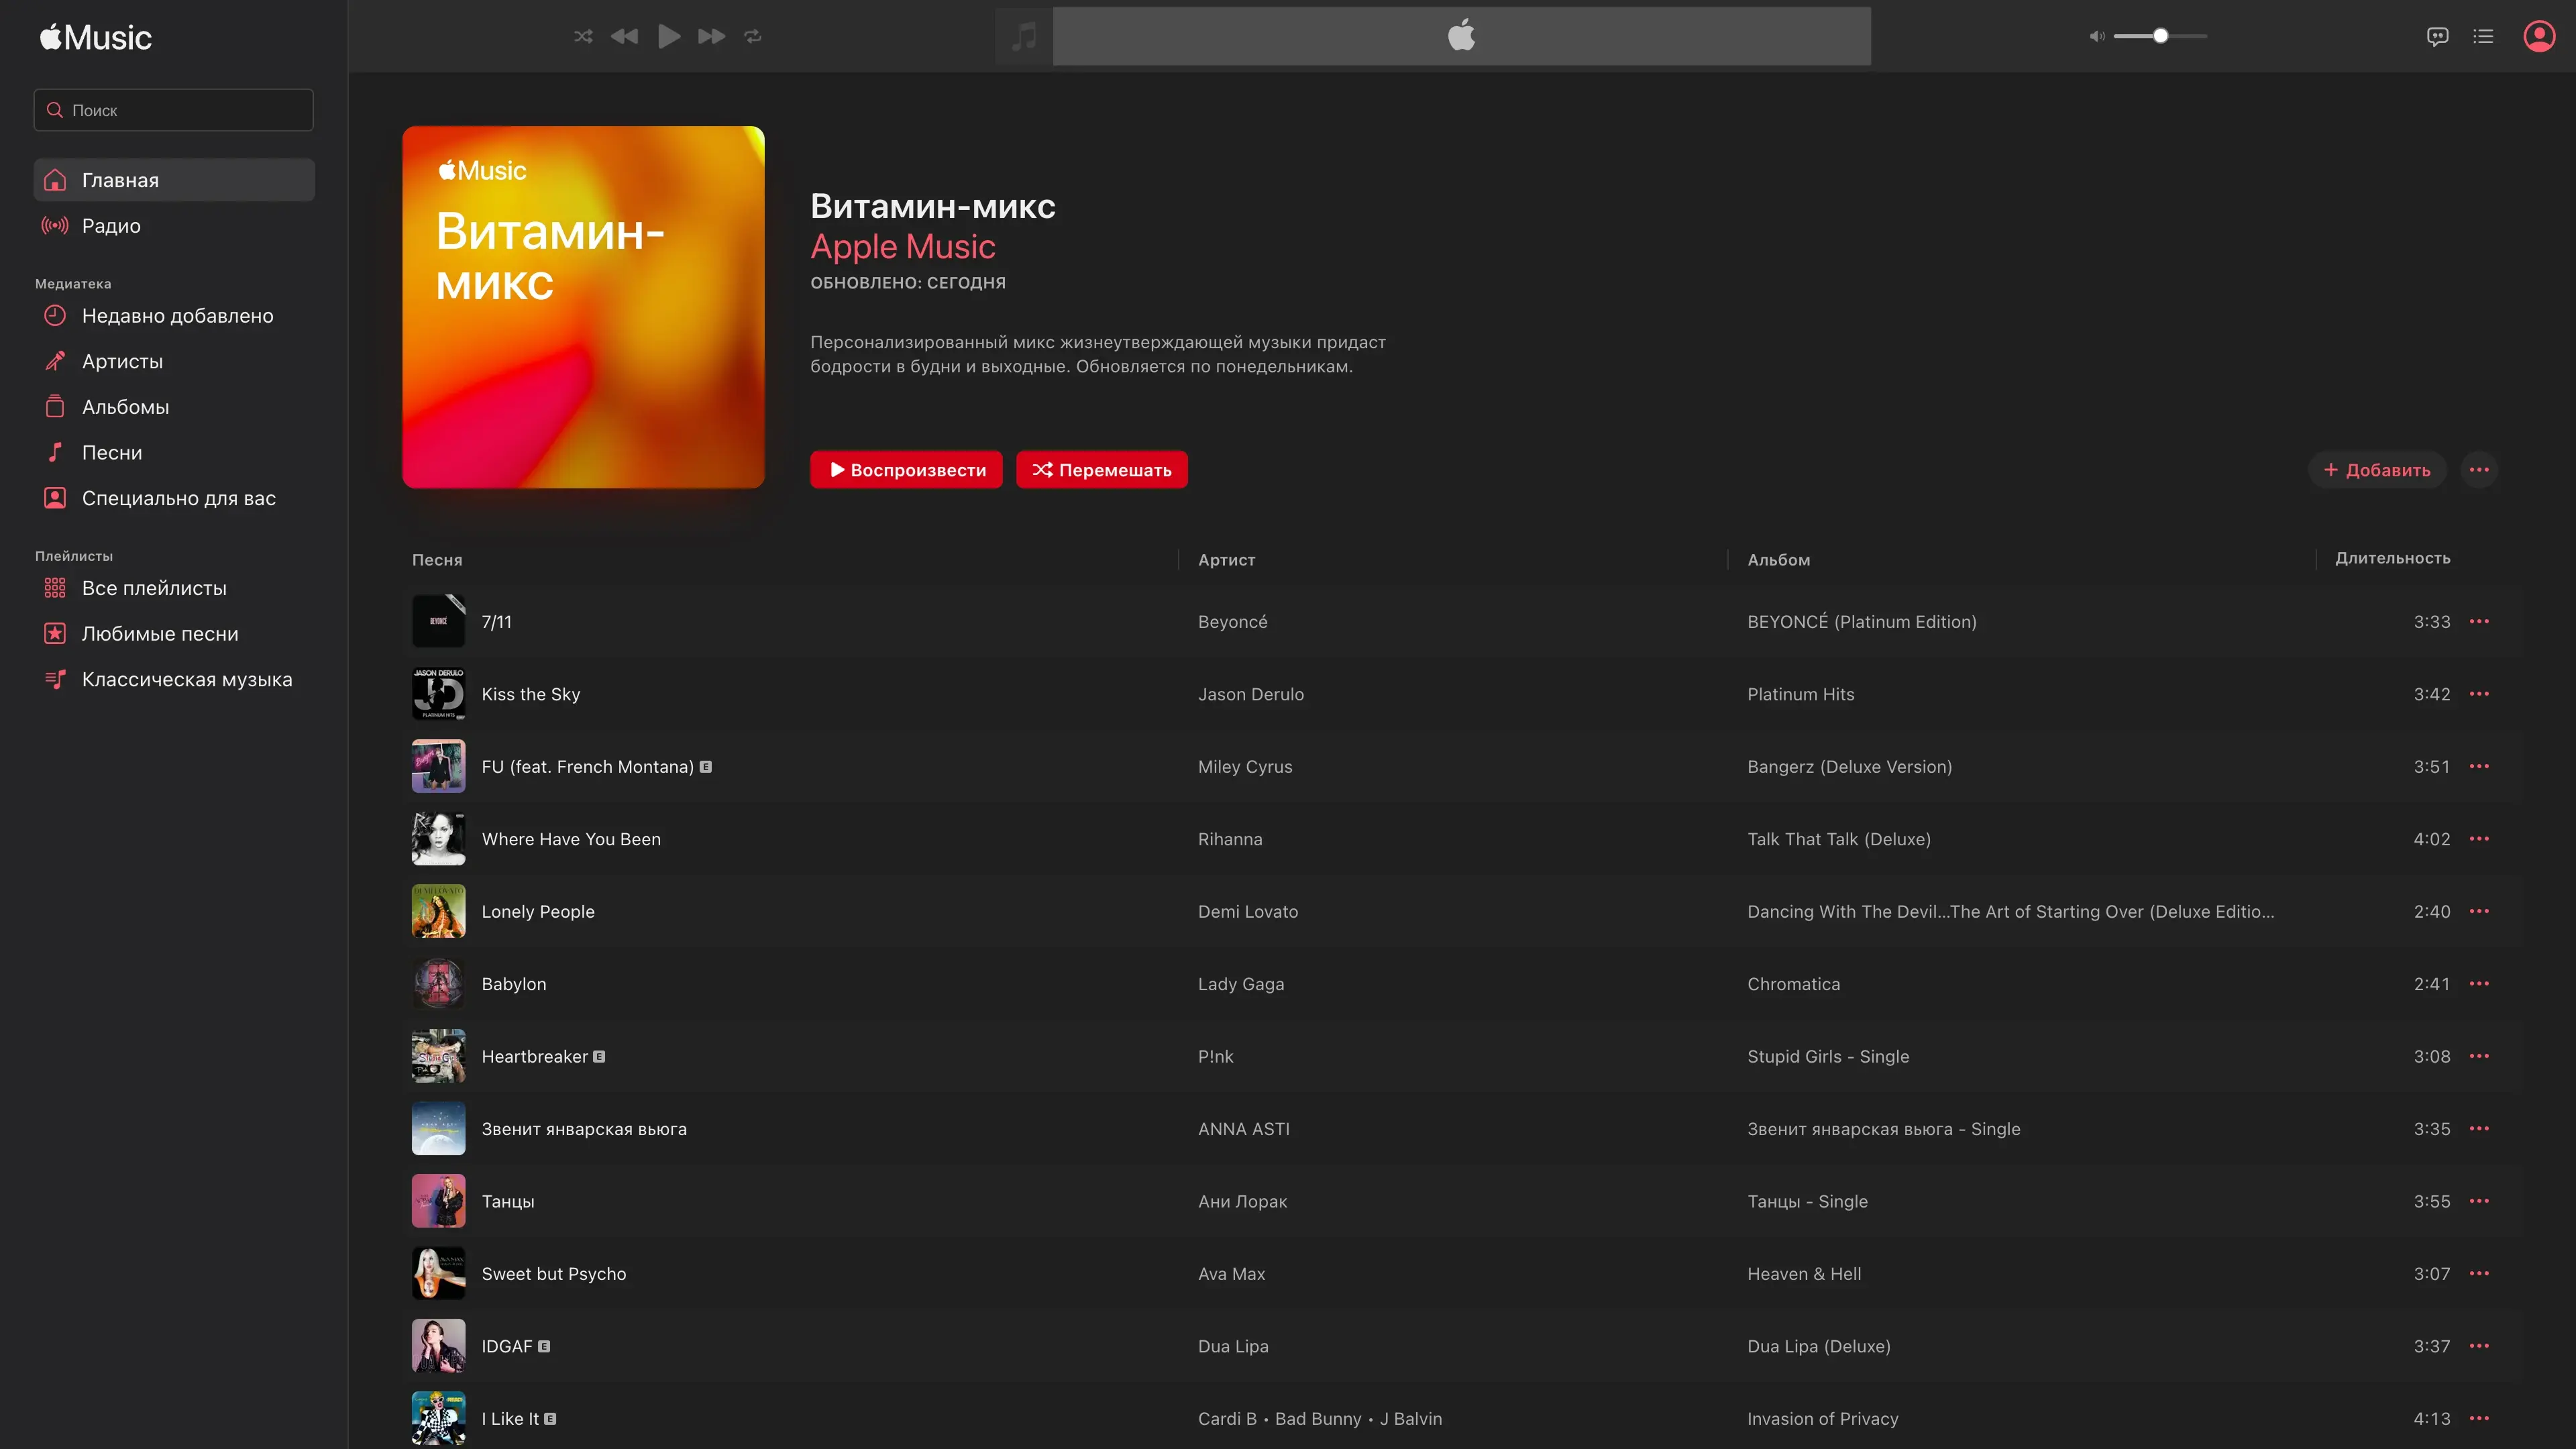Show the Up Next queue list icon
The image size is (2576, 1449).
[2483, 36]
